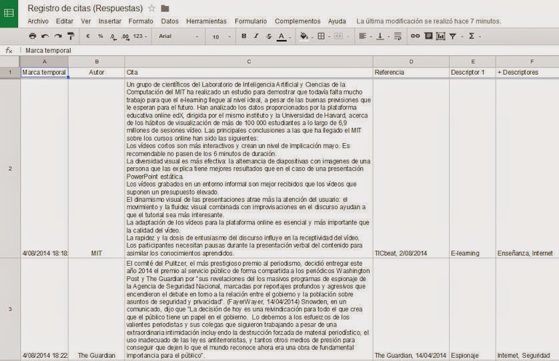Open the 123 more number formats dropdown

click(140, 36)
